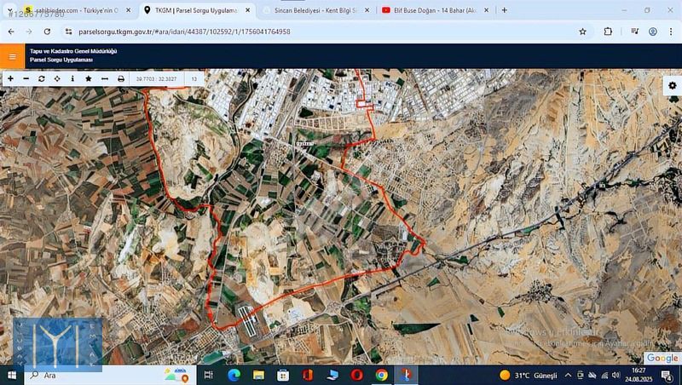Image resolution: width=682 pixels, height=385 pixels.
Task: Click the star favorites tool icon
Action: [88, 78]
